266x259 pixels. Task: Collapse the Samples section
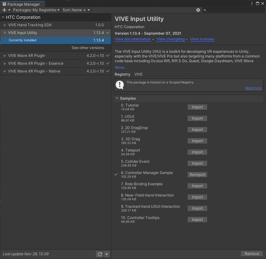[x=117, y=98]
